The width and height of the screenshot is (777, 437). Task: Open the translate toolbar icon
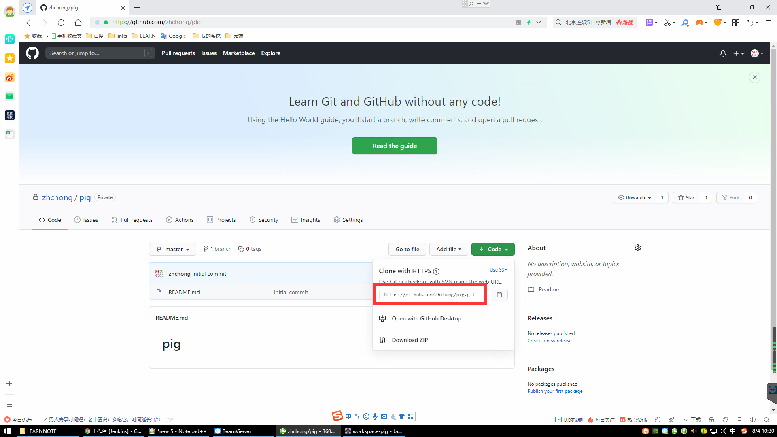pos(649,23)
